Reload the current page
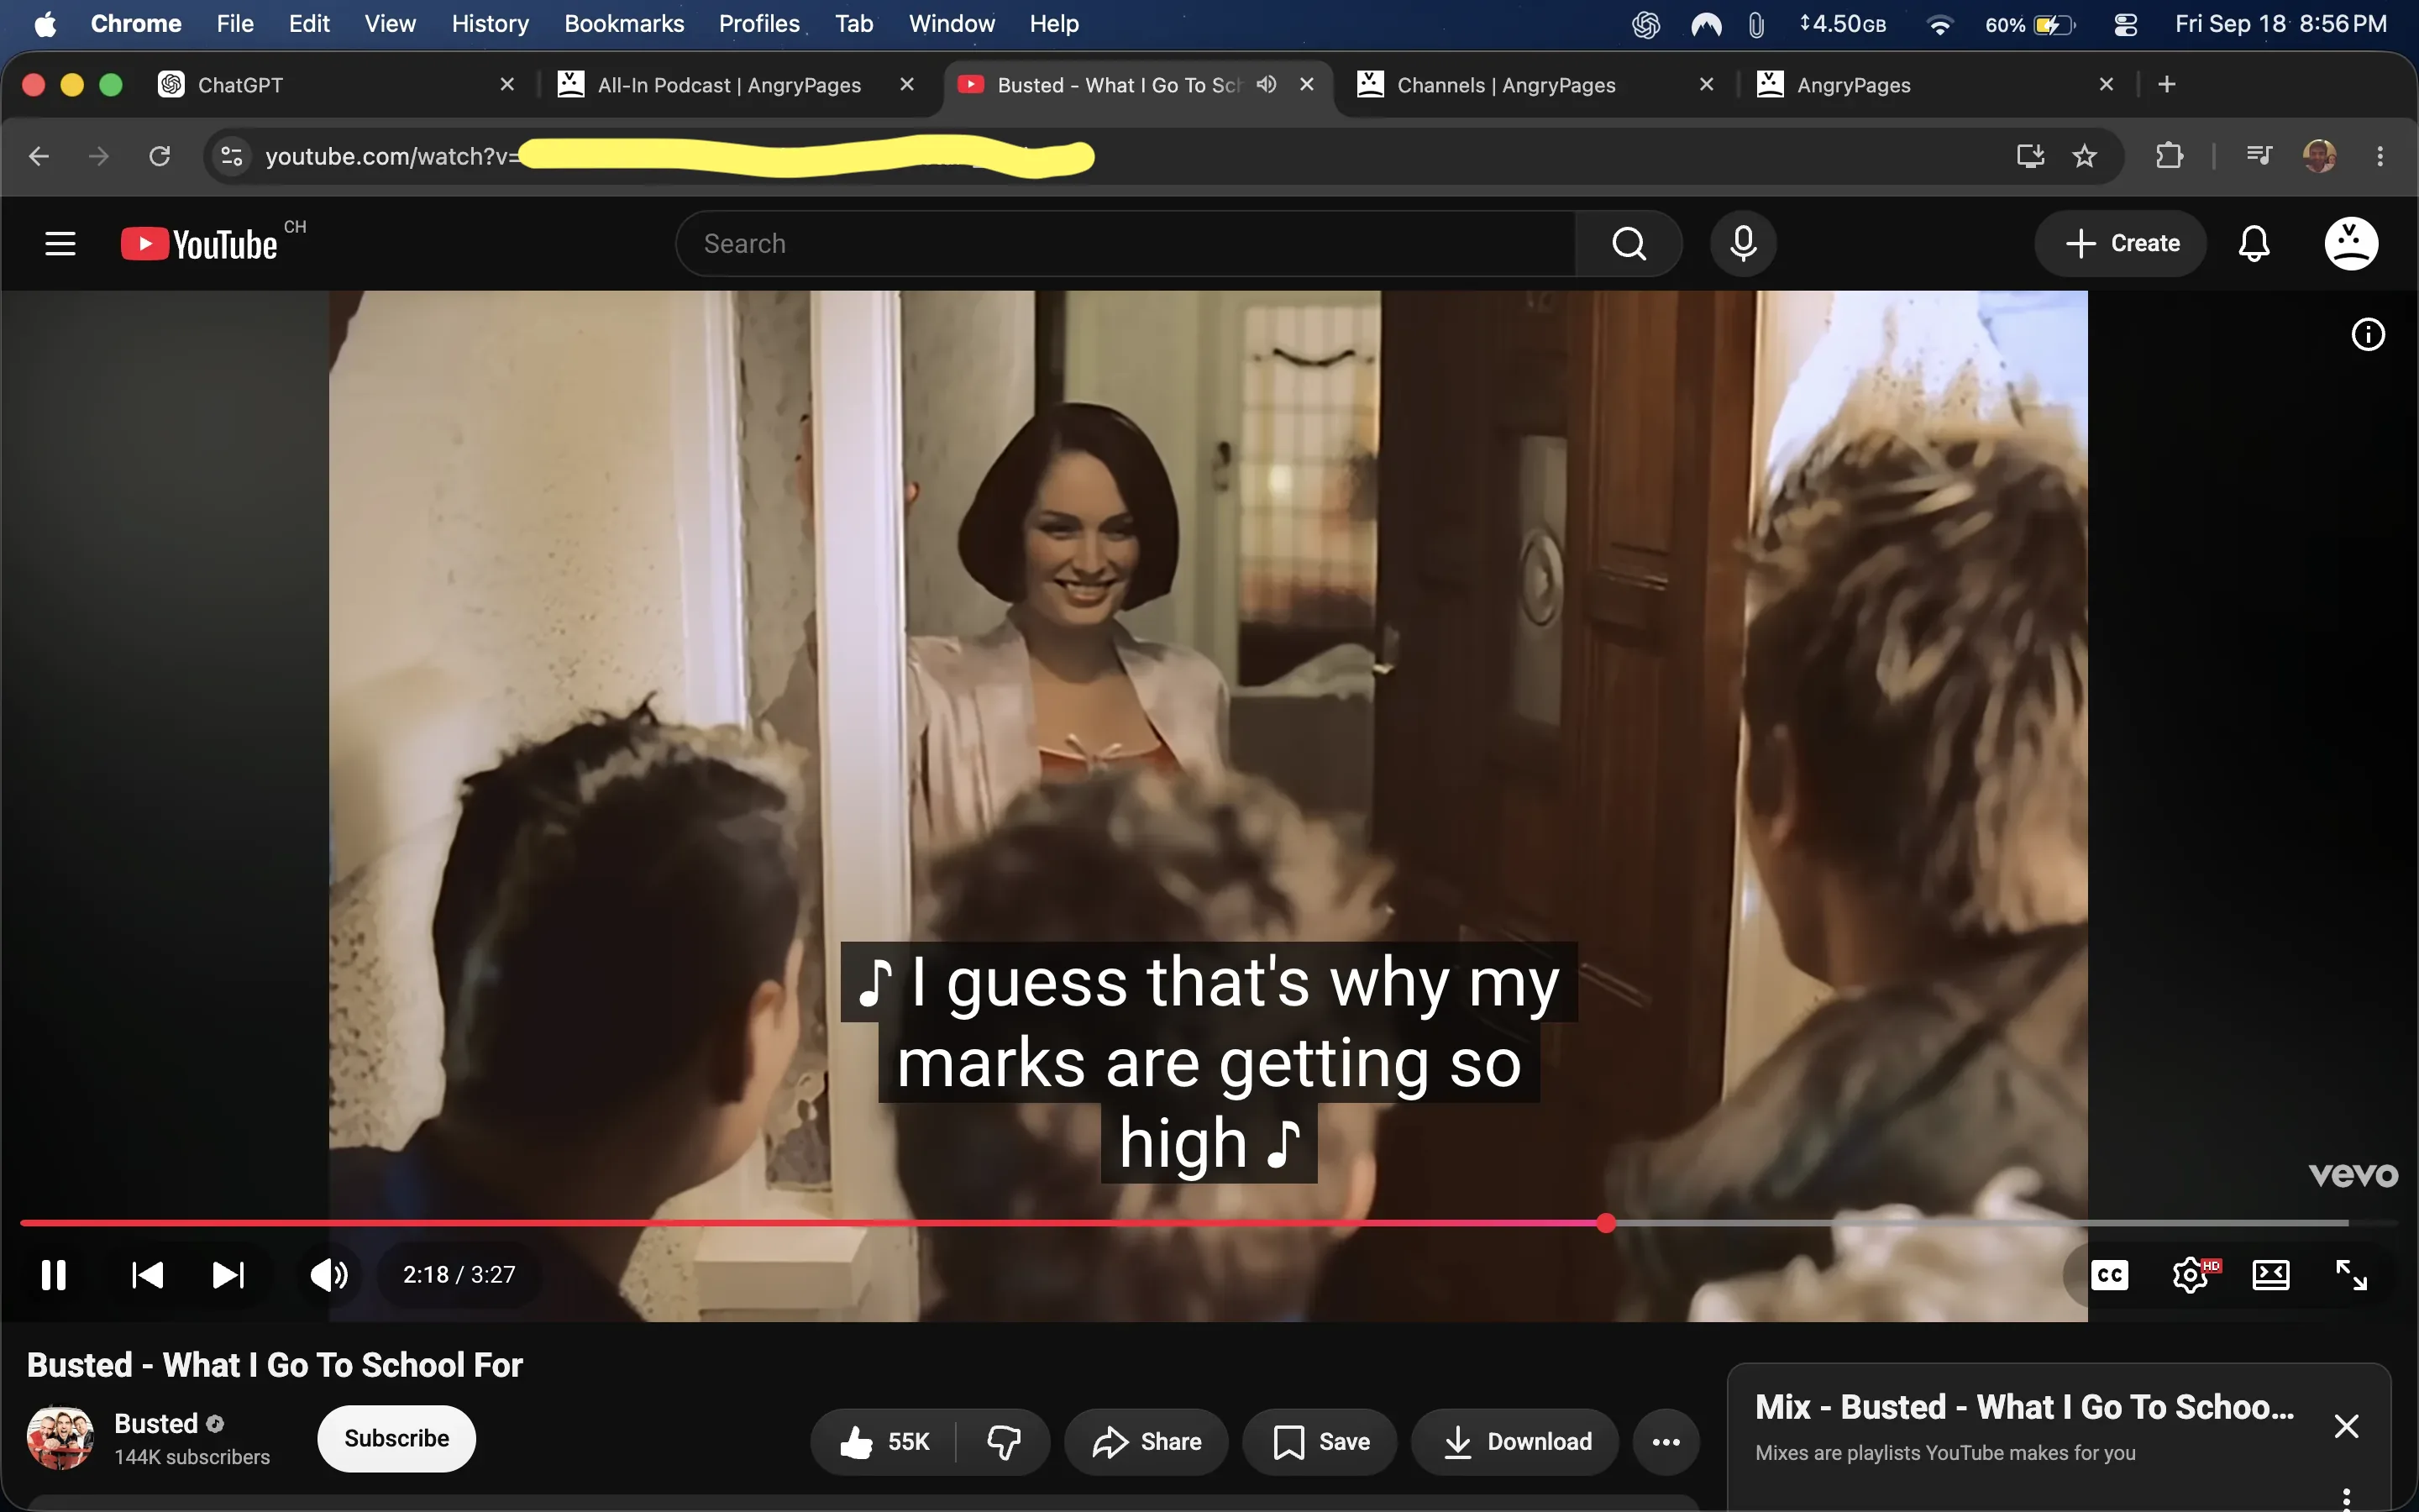Viewport: 2419px width, 1512px height. point(160,156)
